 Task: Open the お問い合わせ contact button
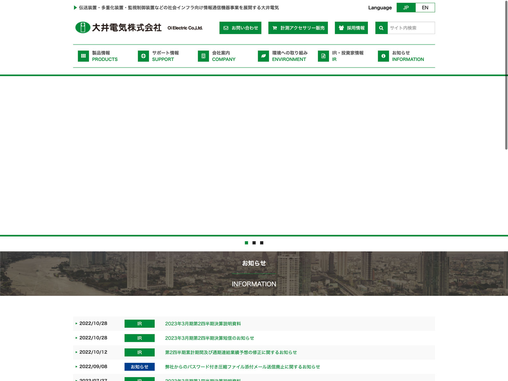pyautogui.click(x=240, y=28)
